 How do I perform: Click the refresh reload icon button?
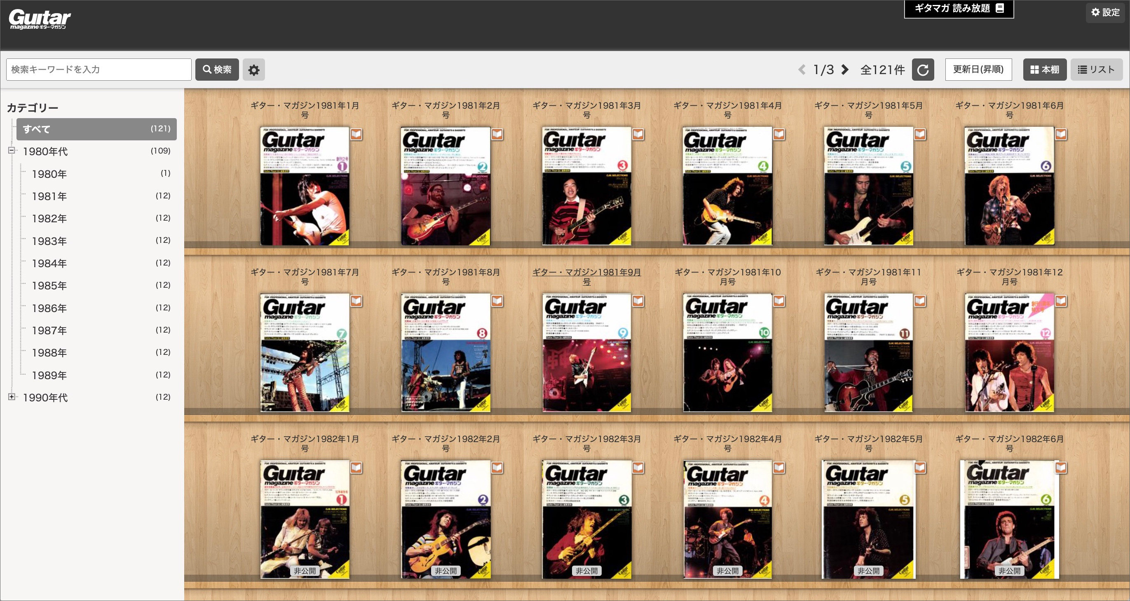click(x=923, y=70)
